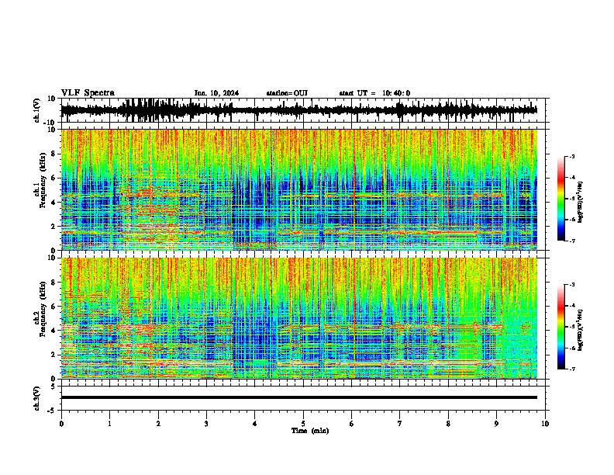
Task: Click the '-3' label on ch.1 color bar
Action: pyautogui.click(x=572, y=157)
